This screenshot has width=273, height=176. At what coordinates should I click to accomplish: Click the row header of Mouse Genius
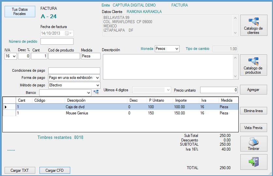tap(9, 113)
